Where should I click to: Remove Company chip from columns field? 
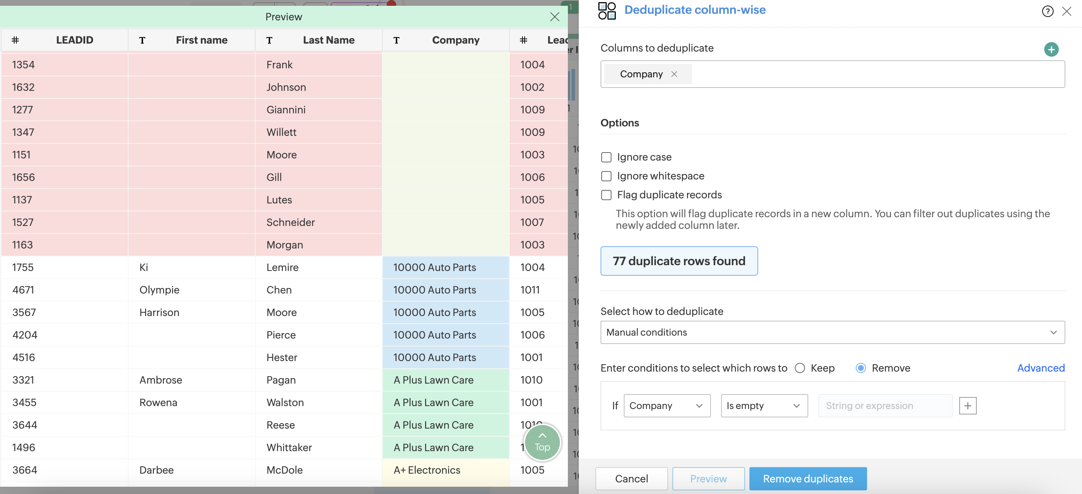tap(674, 74)
